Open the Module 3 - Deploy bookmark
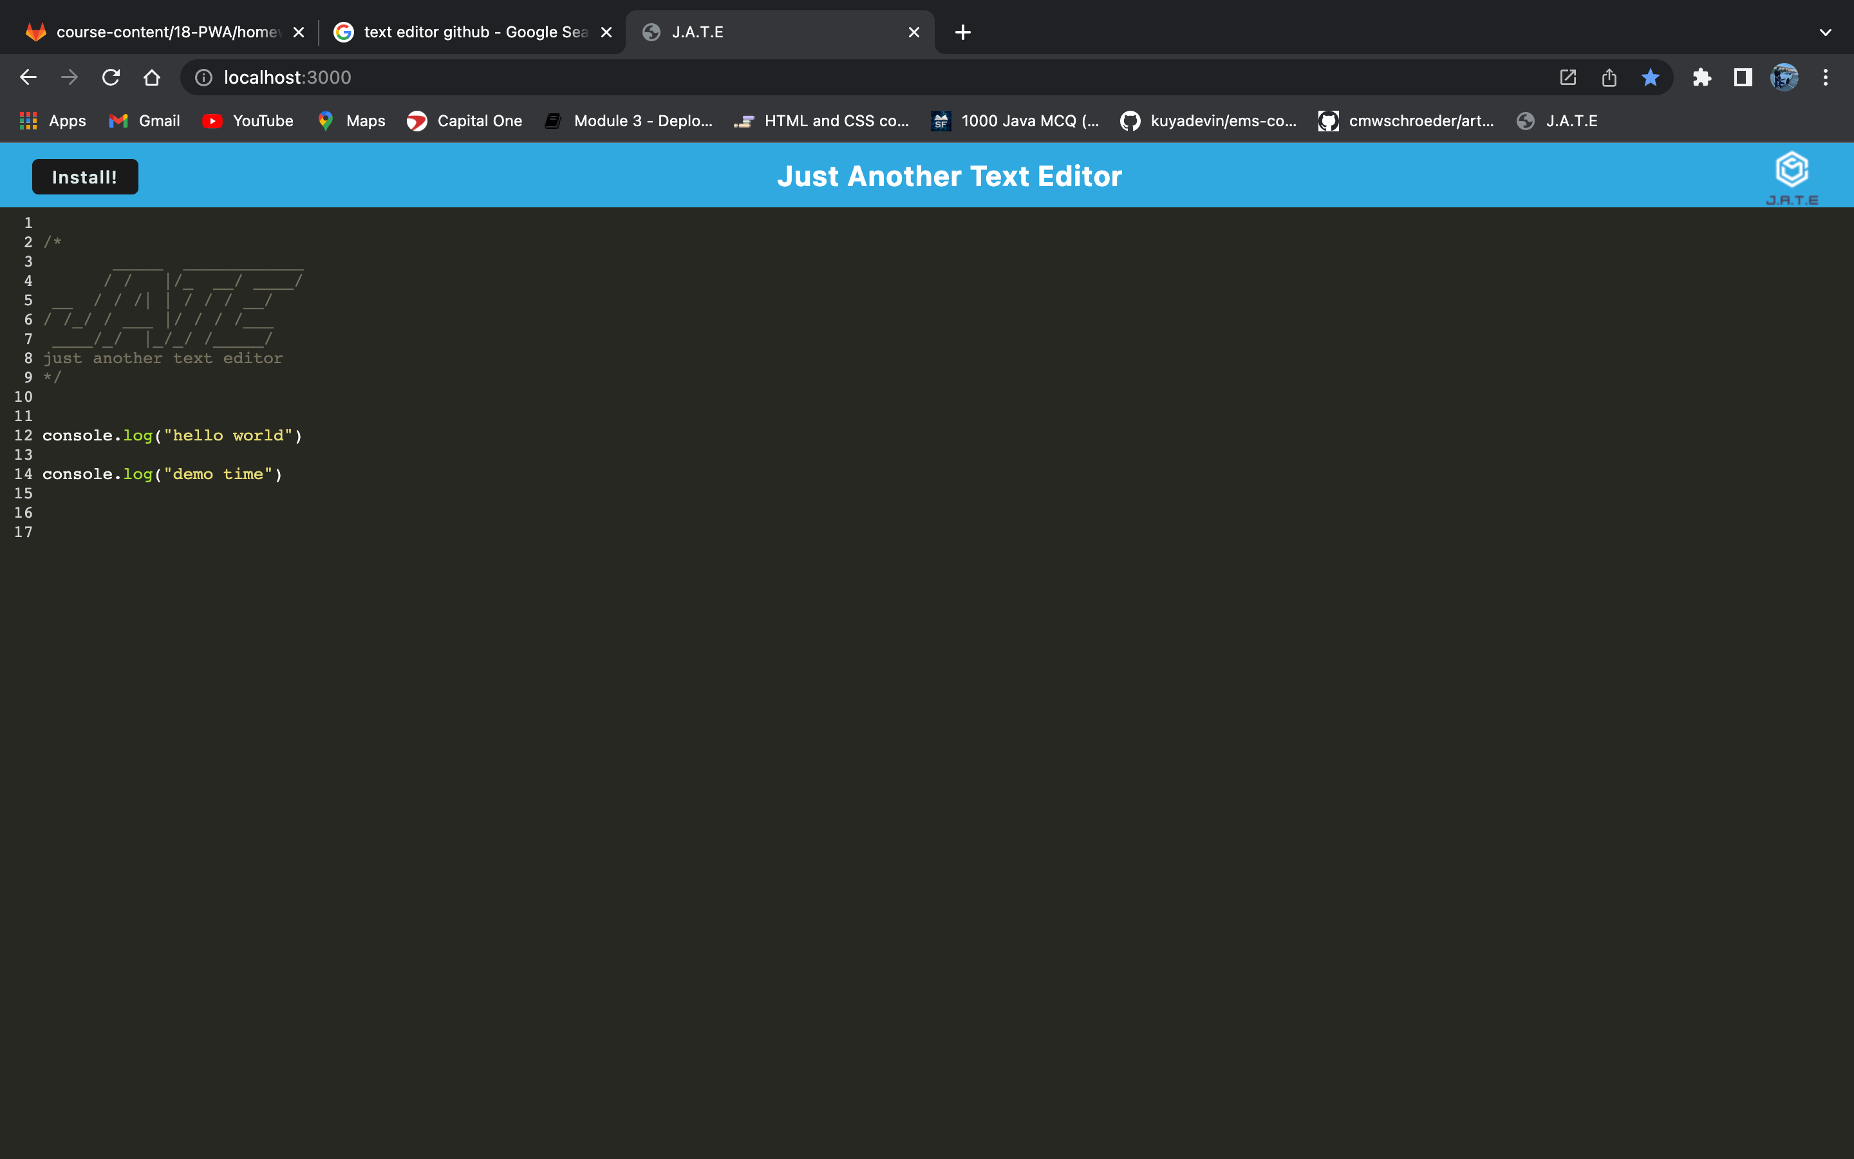This screenshot has height=1159, width=1854. (628, 120)
